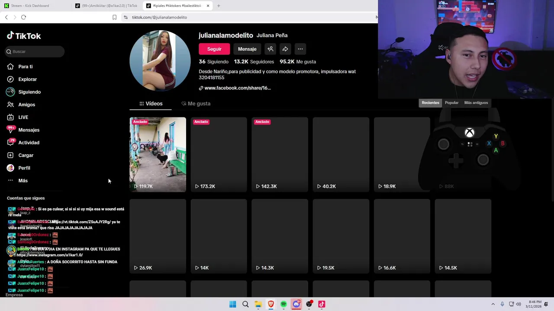This screenshot has width=554, height=311.
Task: Switch to the Me gusta tab
Action: (196, 104)
